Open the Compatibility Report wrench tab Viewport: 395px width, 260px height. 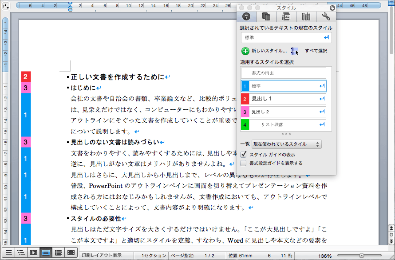[326, 16]
